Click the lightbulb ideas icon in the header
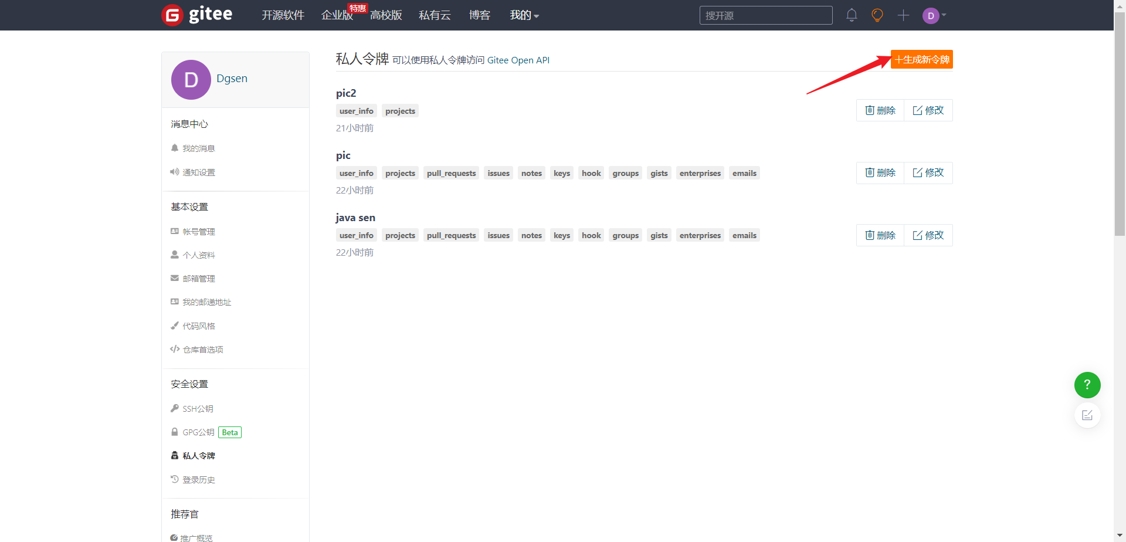This screenshot has width=1126, height=542. [x=877, y=15]
